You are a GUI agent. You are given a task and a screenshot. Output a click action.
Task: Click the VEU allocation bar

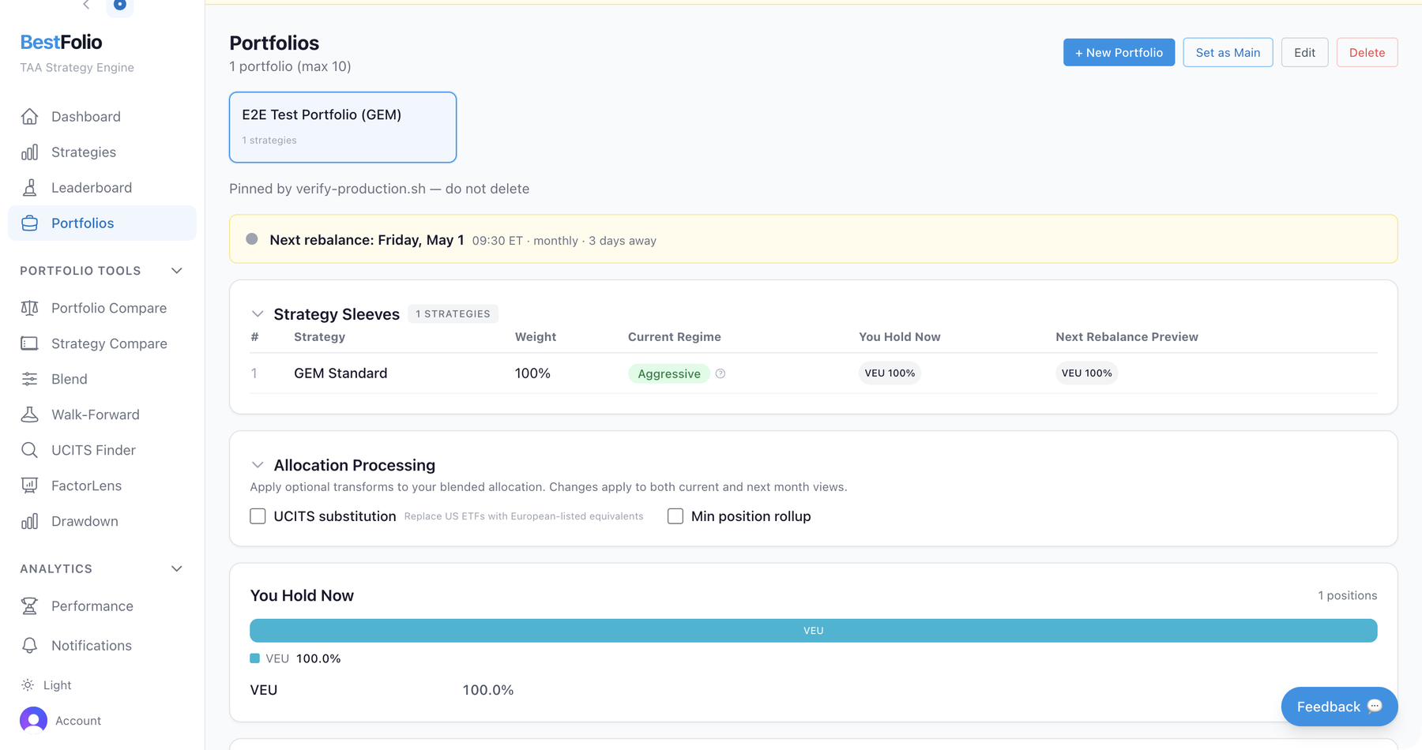[x=813, y=631]
